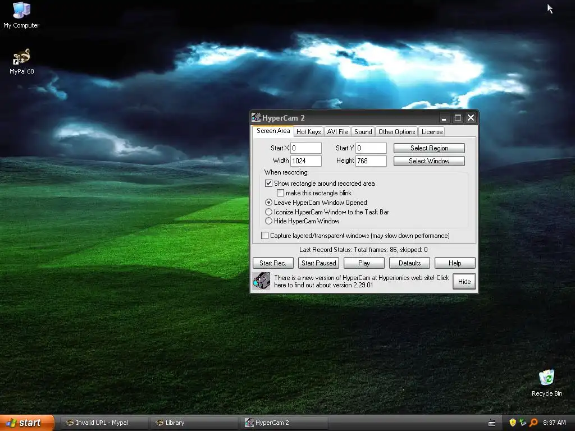Viewport: 575px width, 431px height.
Task: Enable Capture layered/transparent windows checkbox
Action: coord(264,235)
